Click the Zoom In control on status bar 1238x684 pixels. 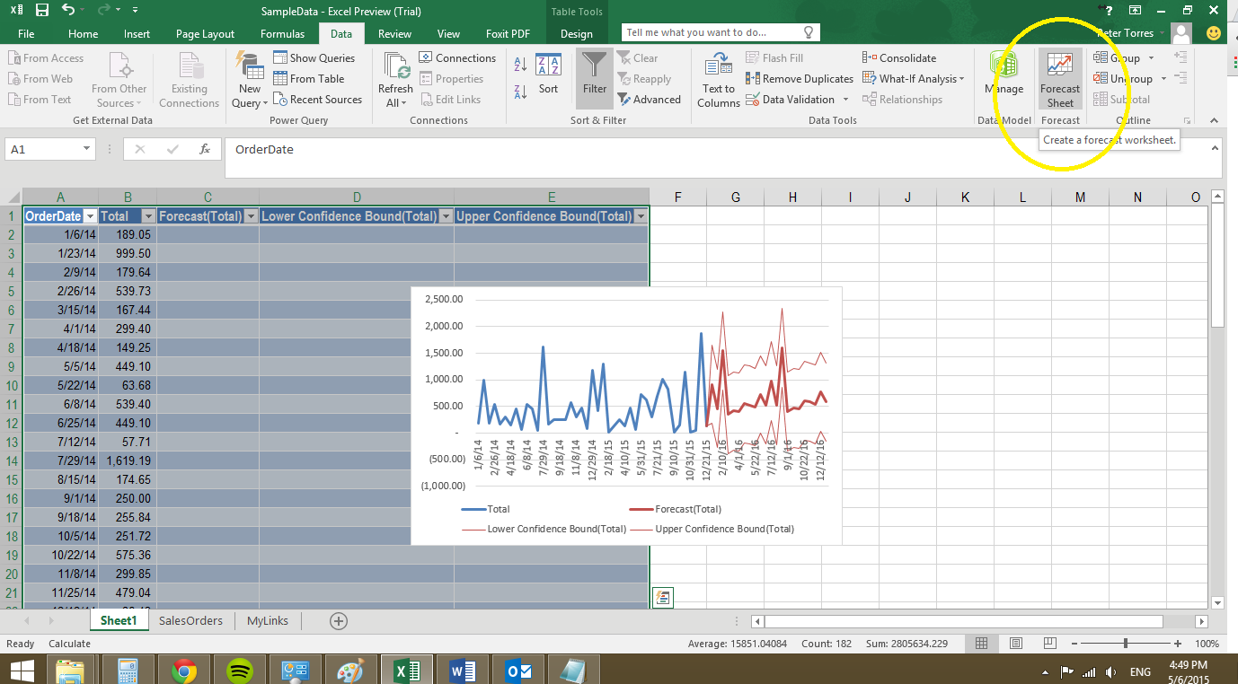pos(1178,644)
